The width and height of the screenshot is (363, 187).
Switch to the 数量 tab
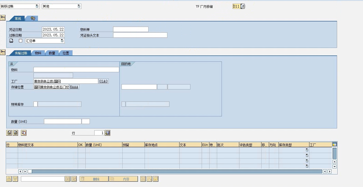[52, 53]
